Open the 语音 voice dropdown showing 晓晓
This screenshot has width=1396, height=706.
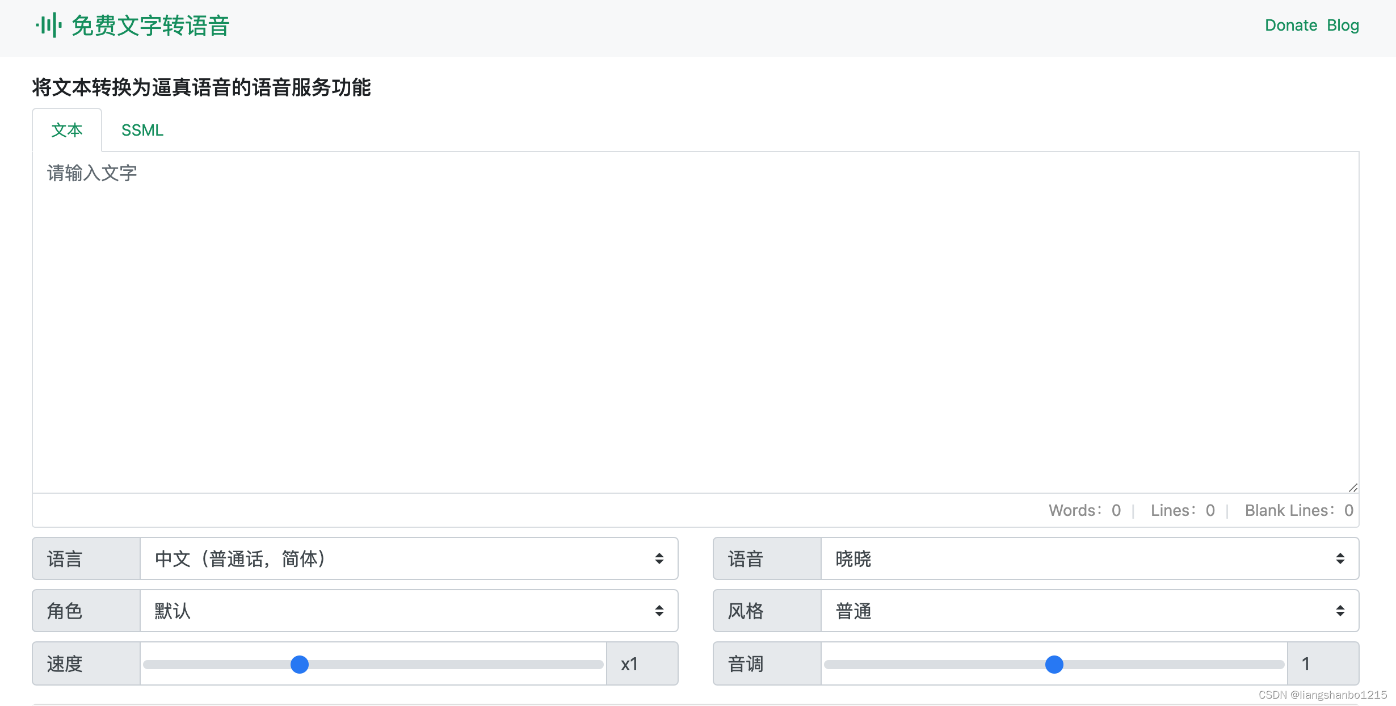[x=1078, y=559]
